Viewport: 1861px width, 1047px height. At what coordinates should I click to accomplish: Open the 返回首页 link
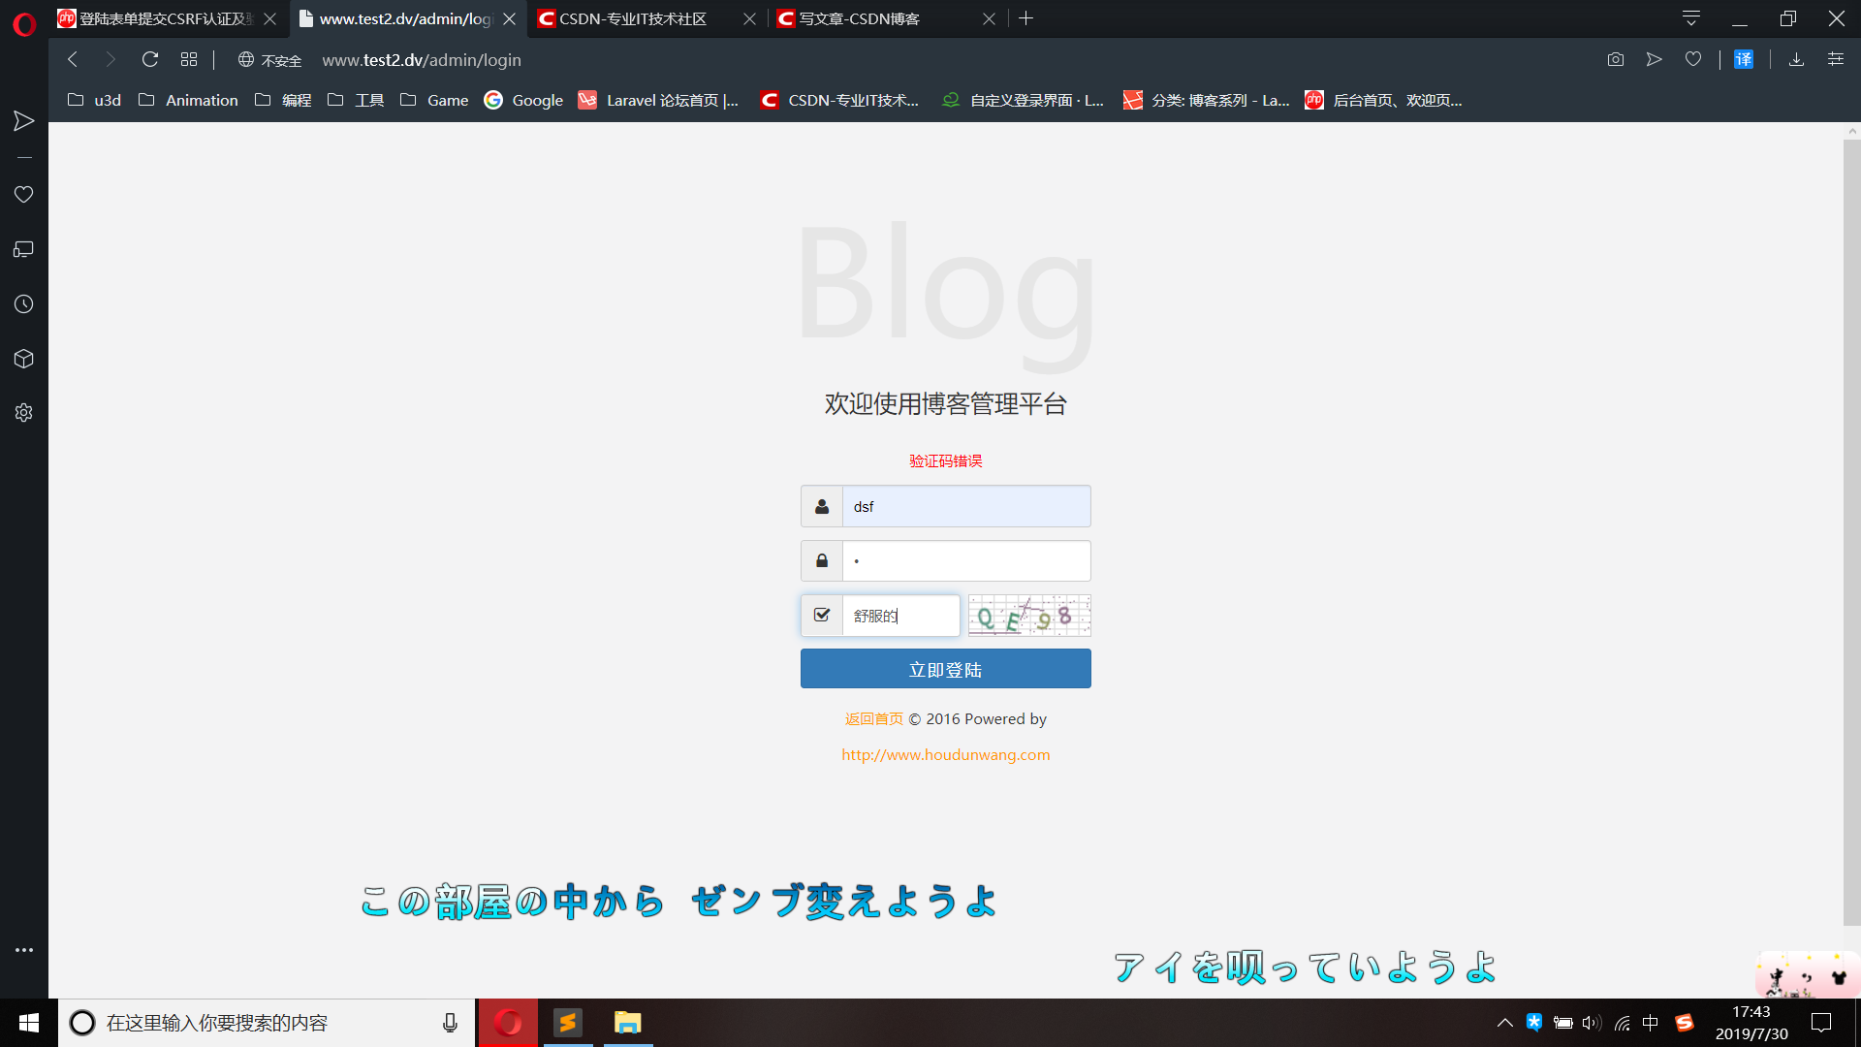pyautogui.click(x=873, y=718)
